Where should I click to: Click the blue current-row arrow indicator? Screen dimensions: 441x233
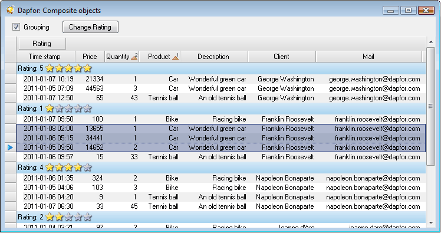[x=10, y=147]
